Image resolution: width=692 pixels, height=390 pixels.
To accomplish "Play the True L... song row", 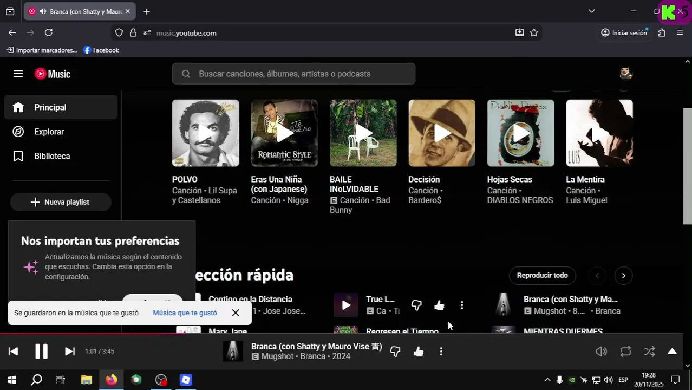I will 346,305.
